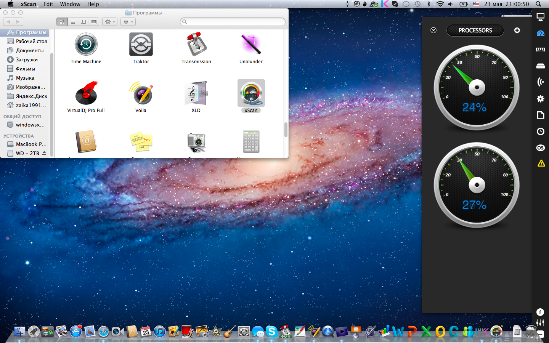549x343 pixels.
Task: Switch Finder to Cover Flow view
Action: [94, 22]
